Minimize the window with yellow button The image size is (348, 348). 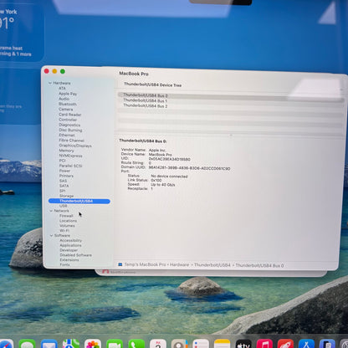point(54,71)
